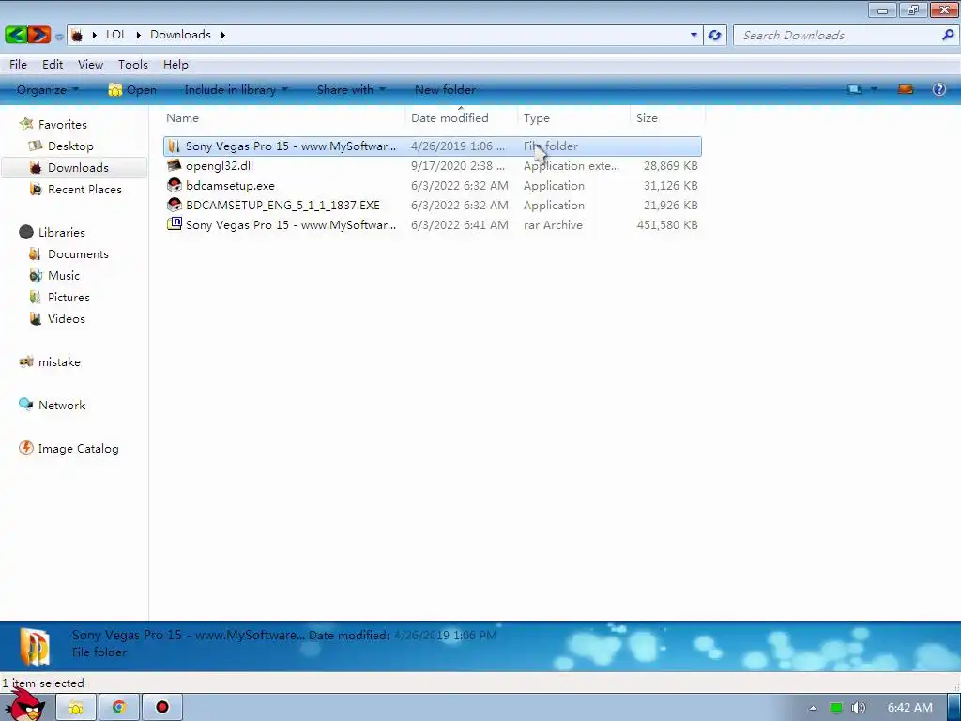Open address bar history dropdown
Screen dimensions: 961x721
[694, 35]
